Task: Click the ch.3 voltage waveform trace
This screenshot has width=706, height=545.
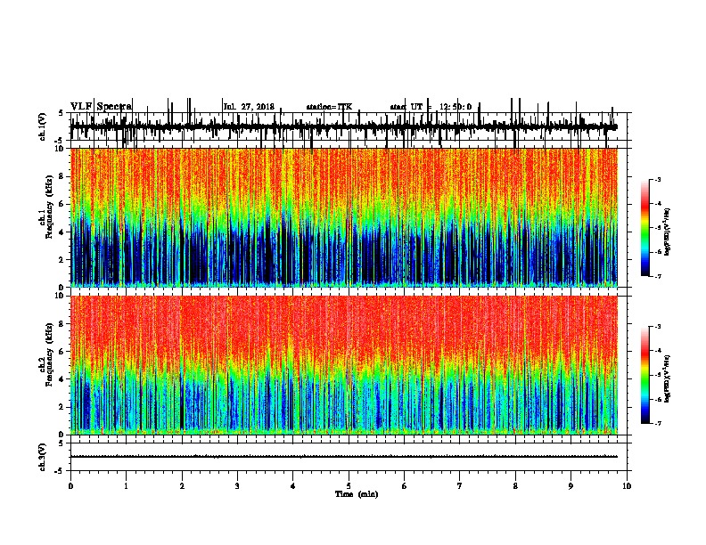Action: pyautogui.click(x=343, y=457)
